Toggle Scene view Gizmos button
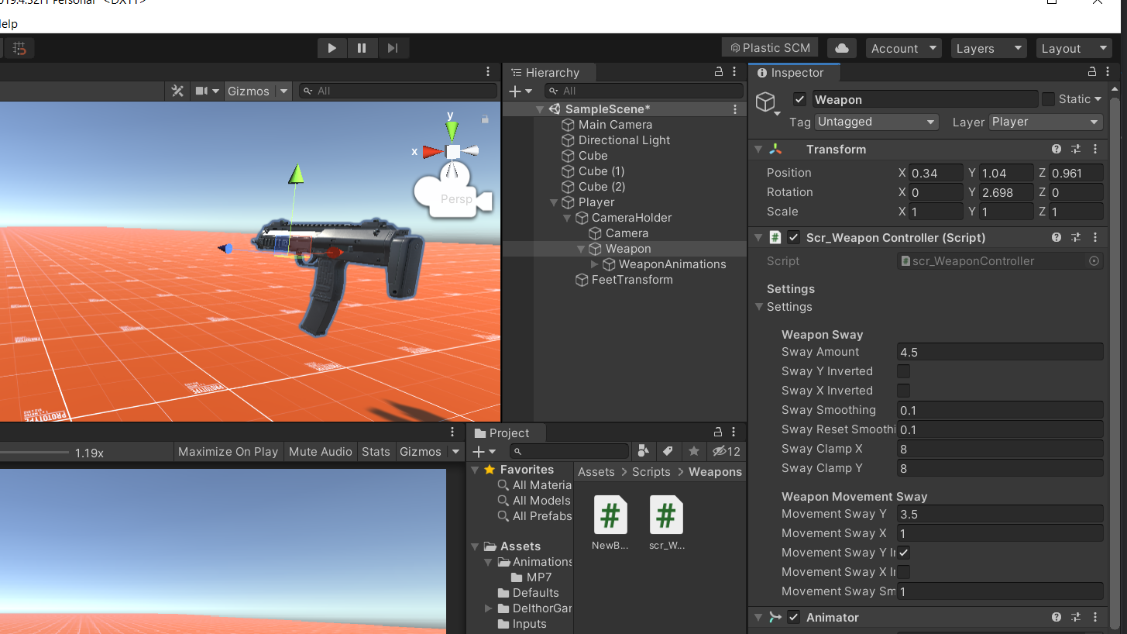Viewport: 1127px width, 634px height. [x=249, y=91]
